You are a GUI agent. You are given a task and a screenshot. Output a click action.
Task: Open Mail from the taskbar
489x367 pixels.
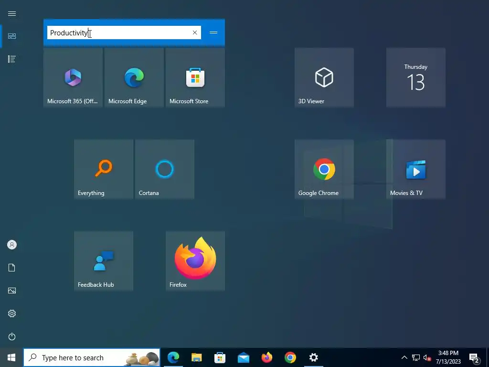[x=243, y=357]
